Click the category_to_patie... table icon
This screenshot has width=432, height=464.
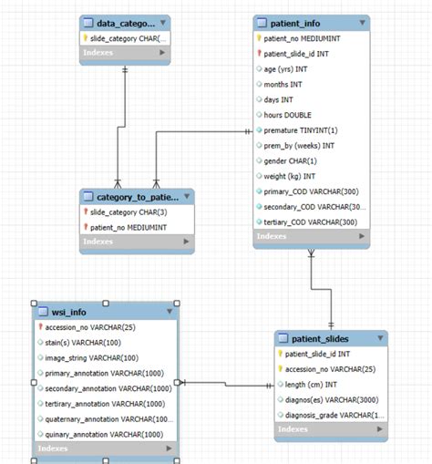click(x=88, y=197)
